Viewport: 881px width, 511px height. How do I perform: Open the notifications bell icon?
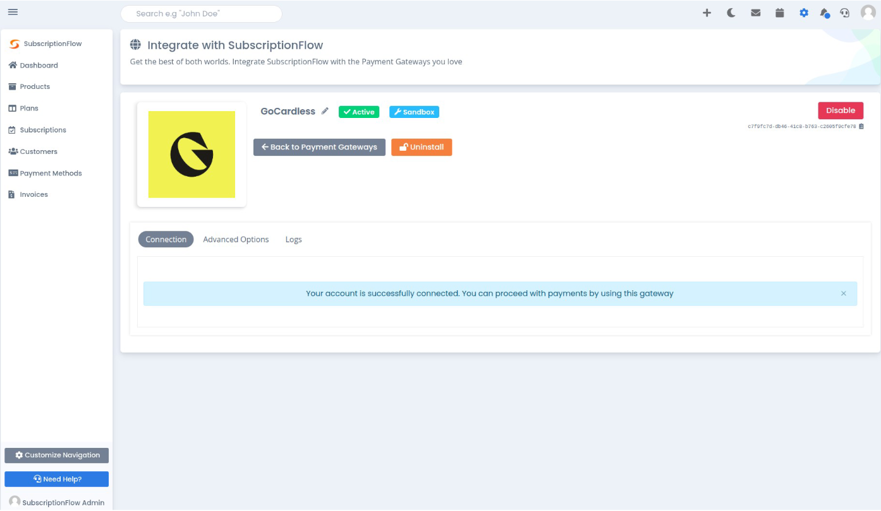click(825, 13)
